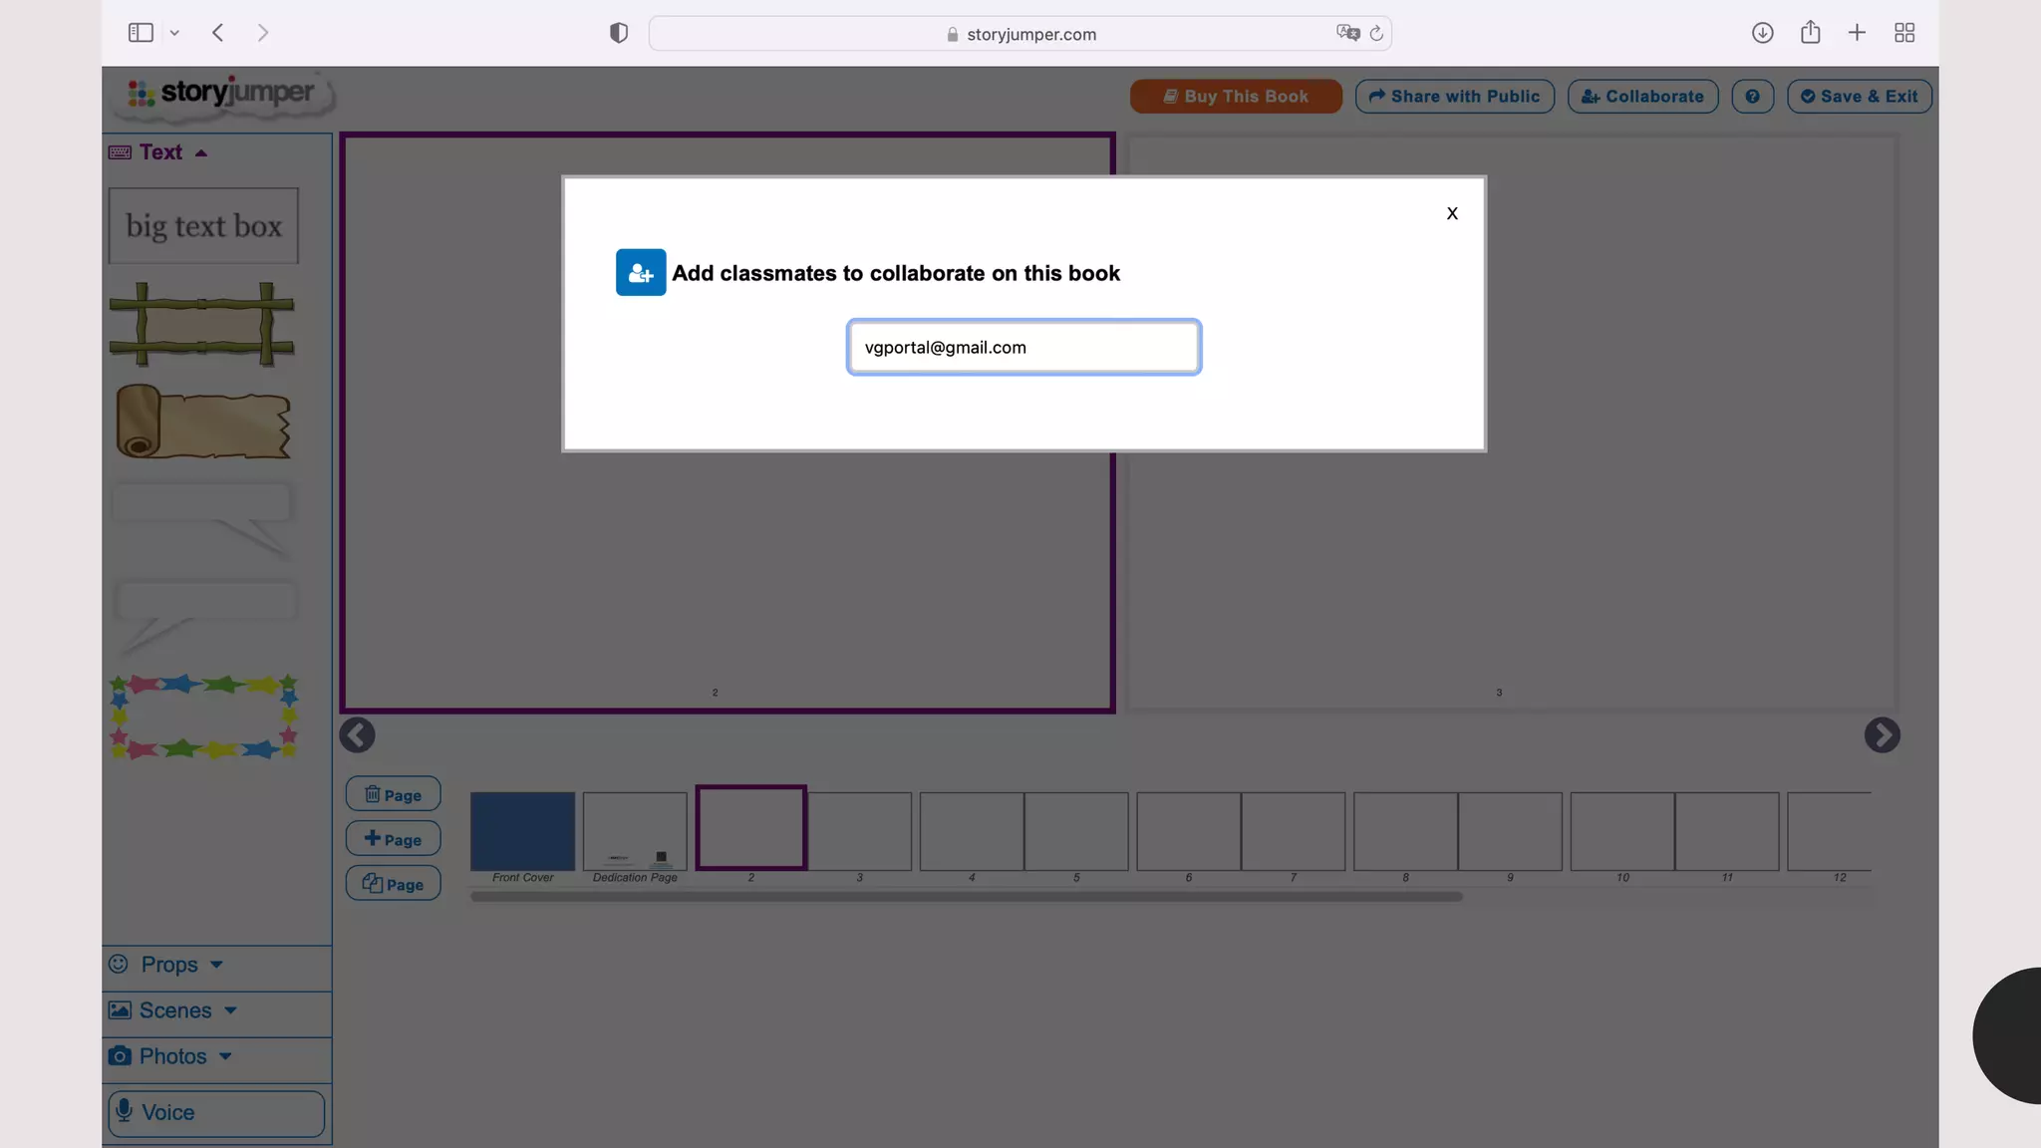
Task: Select the bamboo frame text box
Action: pyautogui.click(x=202, y=324)
